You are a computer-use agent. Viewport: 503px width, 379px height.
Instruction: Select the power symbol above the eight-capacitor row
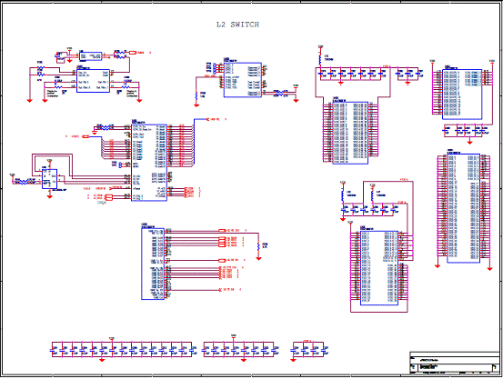tap(234, 336)
